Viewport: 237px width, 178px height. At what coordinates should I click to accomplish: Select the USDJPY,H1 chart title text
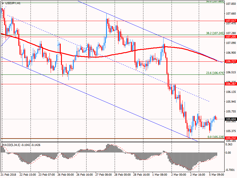tap(12, 3)
